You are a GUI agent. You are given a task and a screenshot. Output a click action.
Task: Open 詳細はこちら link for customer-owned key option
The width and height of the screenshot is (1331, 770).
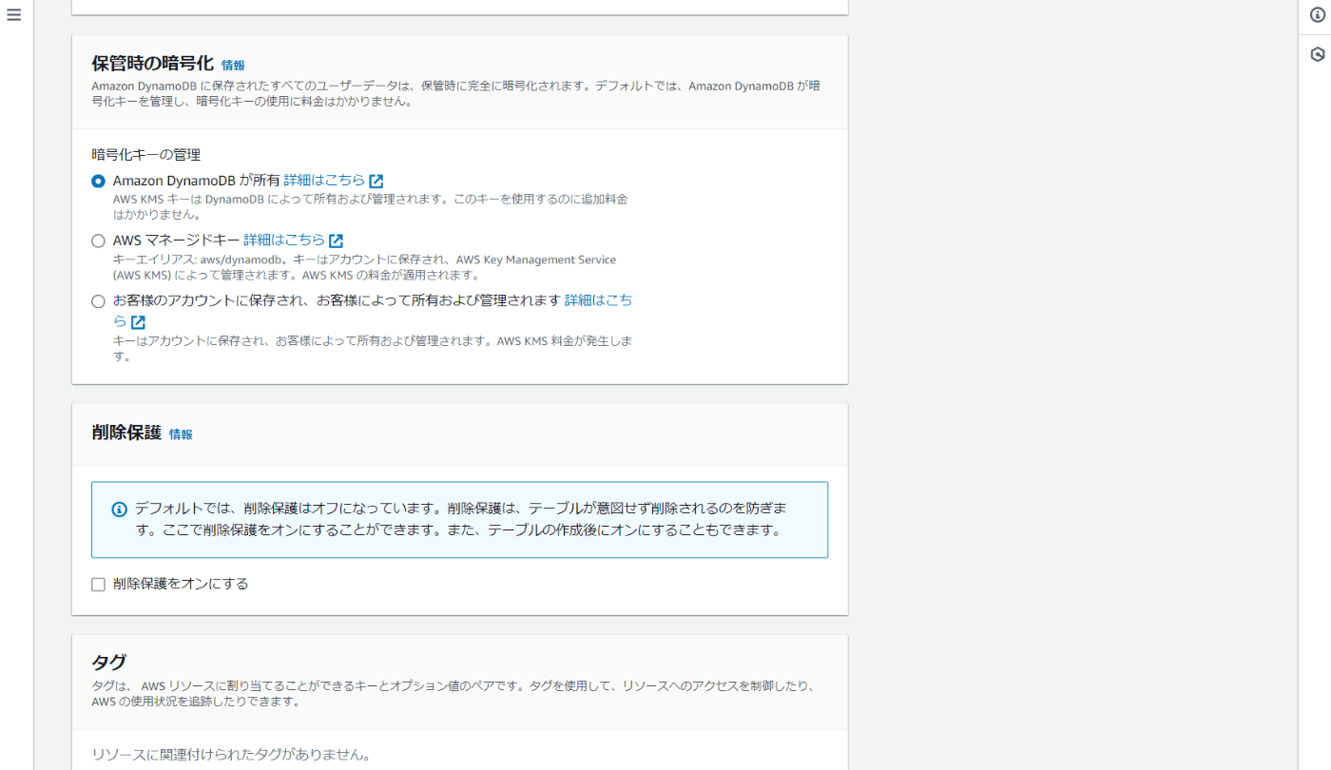[x=598, y=300]
